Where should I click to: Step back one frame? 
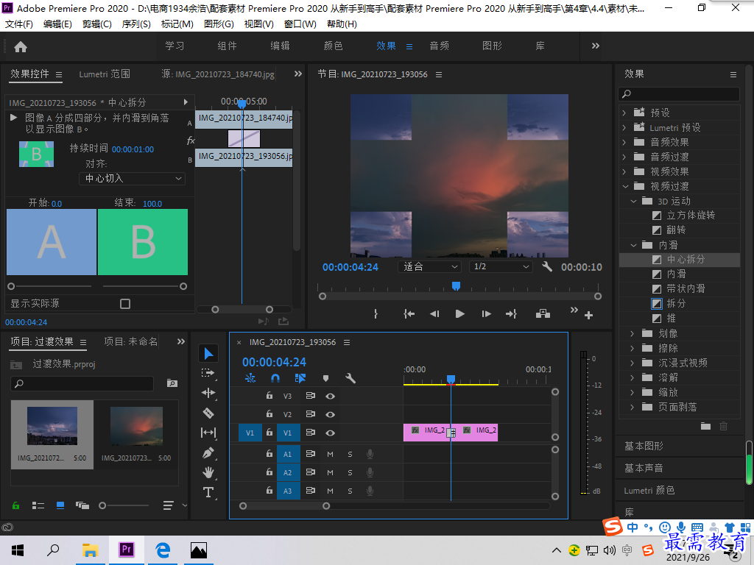434,313
